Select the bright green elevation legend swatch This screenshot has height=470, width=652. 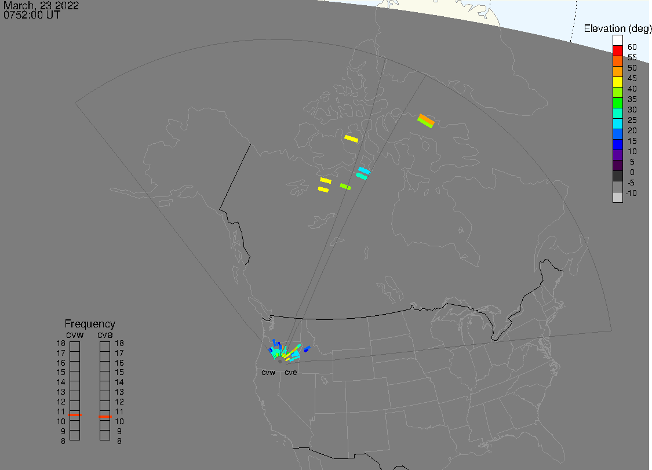coord(617,103)
